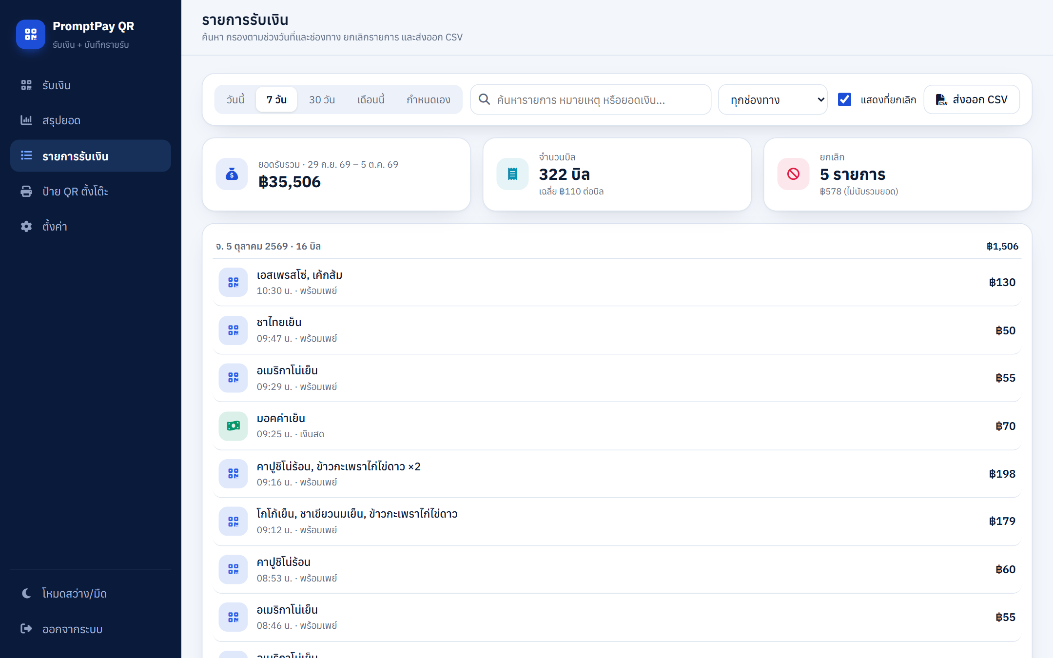1053x658 pixels.
Task: Click the CSV file icon
Action: click(941, 99)
